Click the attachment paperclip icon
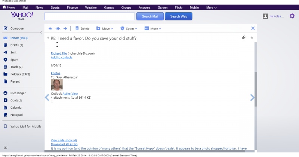This screenshot has width=299, height=157. [x=244, y=37]
